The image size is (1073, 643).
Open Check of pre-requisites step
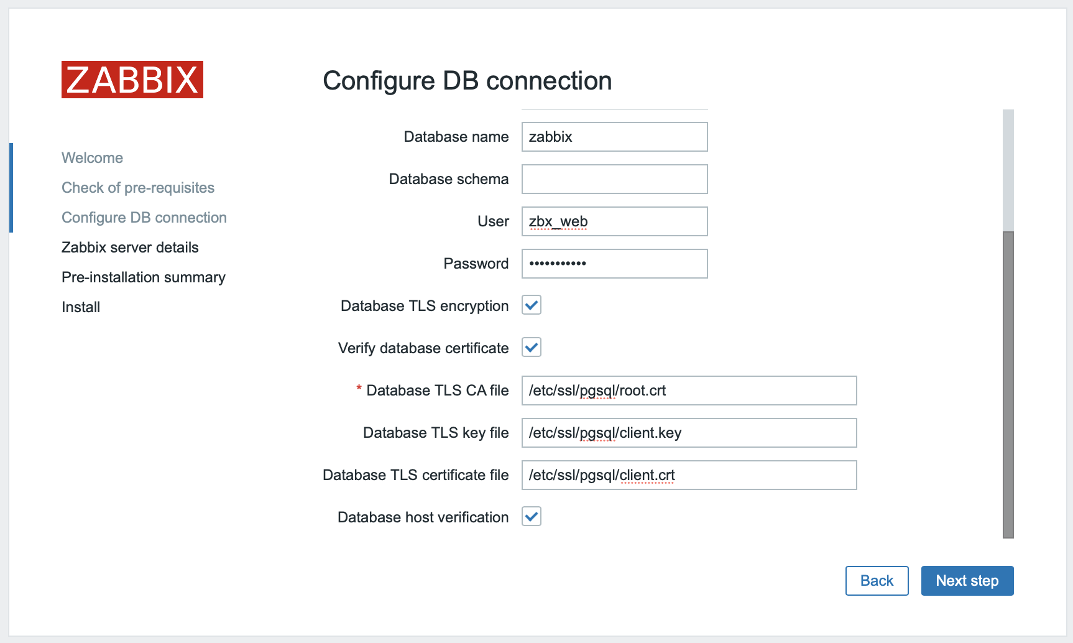pyautogui.click(x=138, y=187)
